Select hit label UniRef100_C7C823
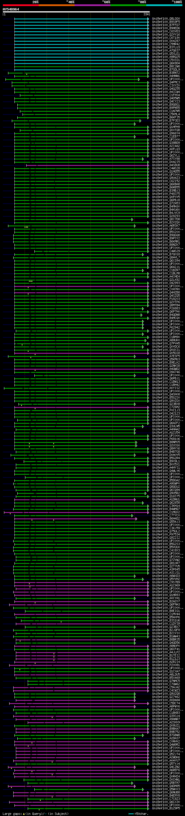The width and height of the screenshot is (185, 816). (x=166, y=799)
